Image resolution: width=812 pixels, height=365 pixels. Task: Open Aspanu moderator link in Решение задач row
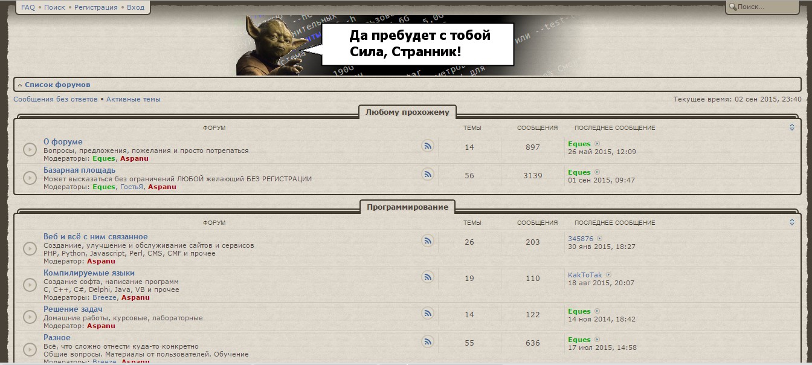pos(101,326)
